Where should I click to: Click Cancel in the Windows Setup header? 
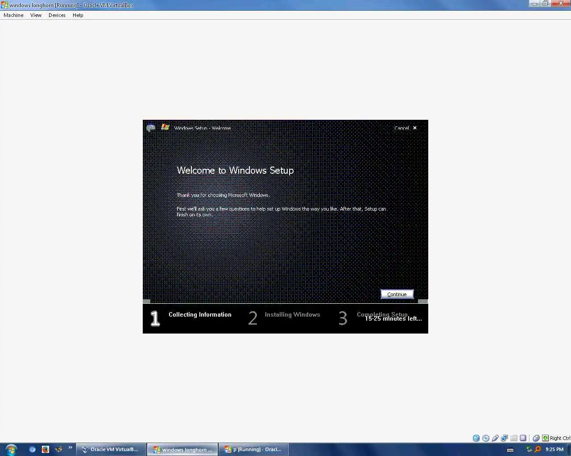coord(401,128)
